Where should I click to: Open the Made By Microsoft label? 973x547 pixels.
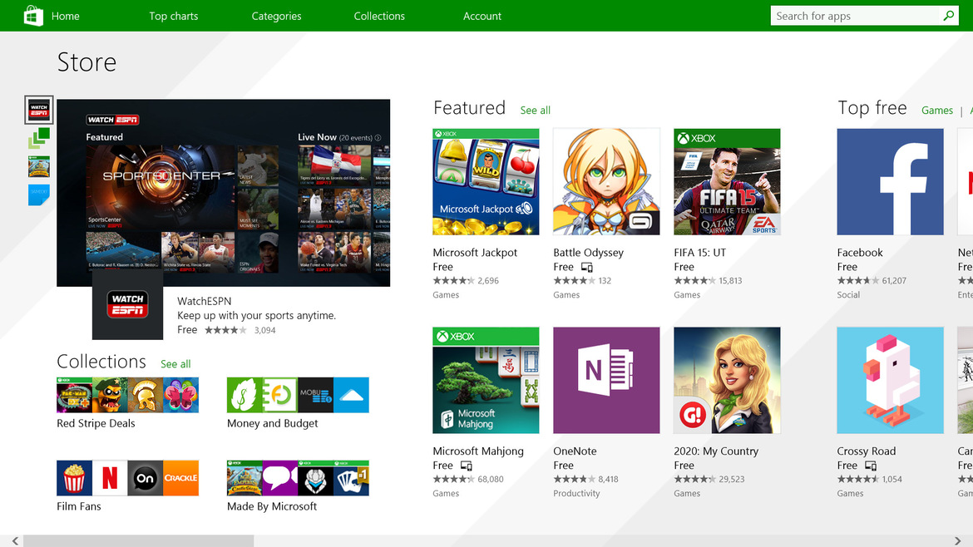(x=272, y=506)
